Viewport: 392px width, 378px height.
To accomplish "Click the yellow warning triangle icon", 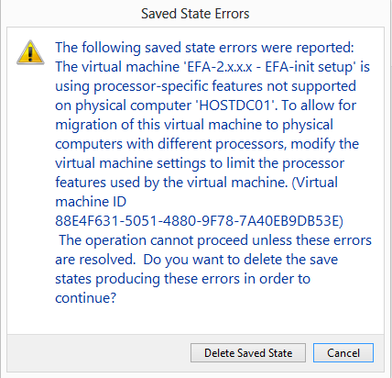I will [30, 52].
